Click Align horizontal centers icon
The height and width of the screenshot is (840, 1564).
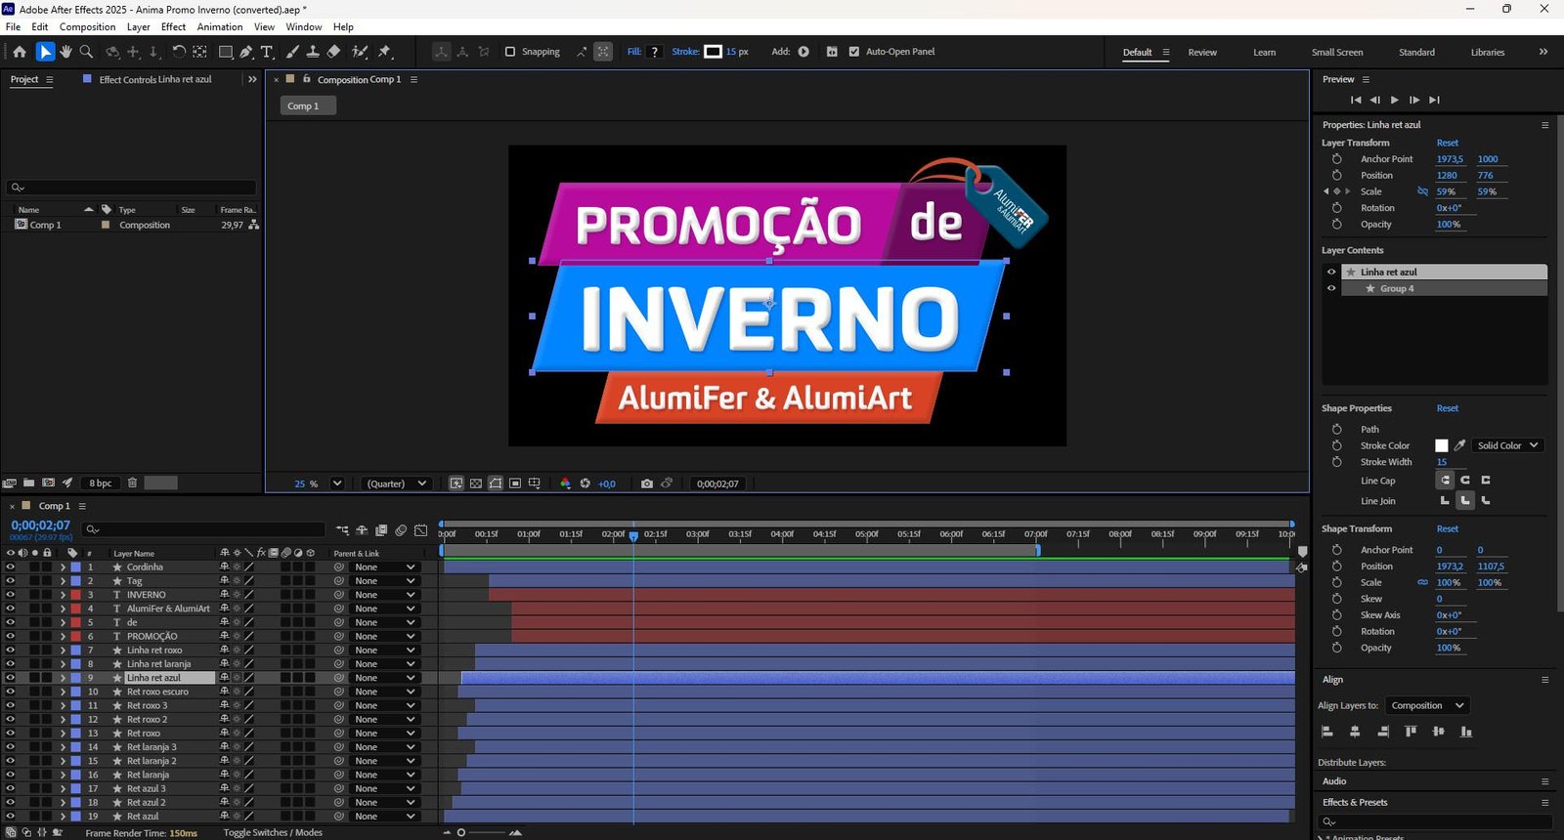point(1355,732)
